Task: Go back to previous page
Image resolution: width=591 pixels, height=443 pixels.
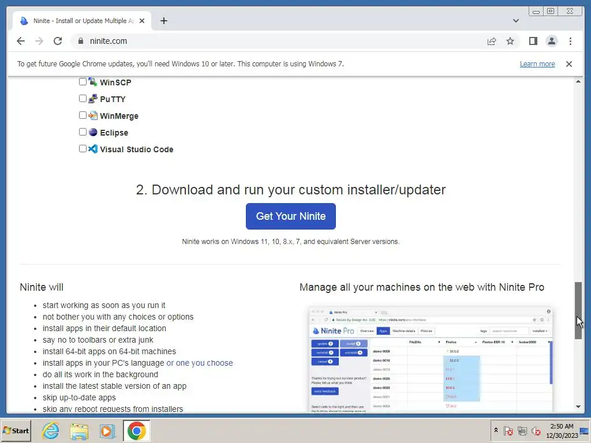Action: [x=21, y=41]
